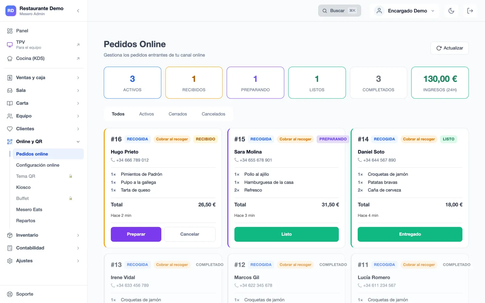Click the lock icon next to Tema QR

70,176
